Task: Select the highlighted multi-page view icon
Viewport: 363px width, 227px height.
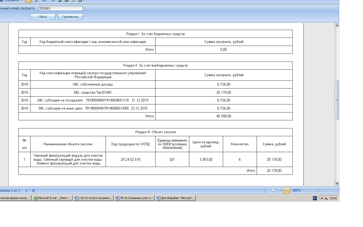Action: [x=286, y=190]
